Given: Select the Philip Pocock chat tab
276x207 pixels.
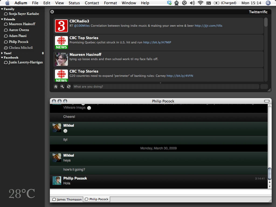Looking at the screenshot, I should click(97, 199).
